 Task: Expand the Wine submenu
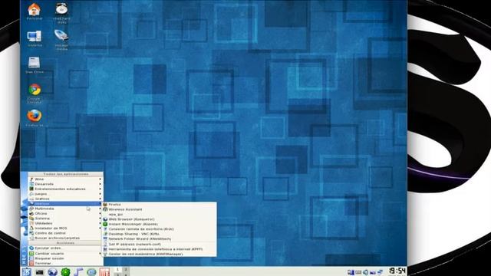pos(65,179)
